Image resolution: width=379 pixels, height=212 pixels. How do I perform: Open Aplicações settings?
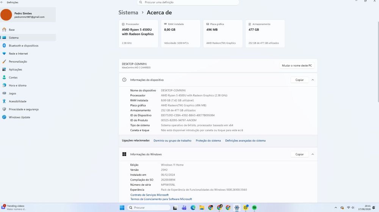pos(28,70)
